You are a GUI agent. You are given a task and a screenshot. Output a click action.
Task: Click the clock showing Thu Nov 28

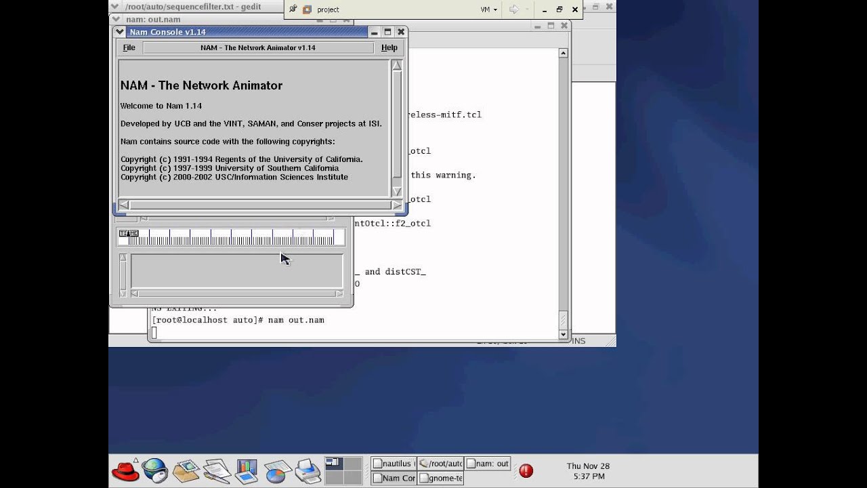tap(588, 471)
